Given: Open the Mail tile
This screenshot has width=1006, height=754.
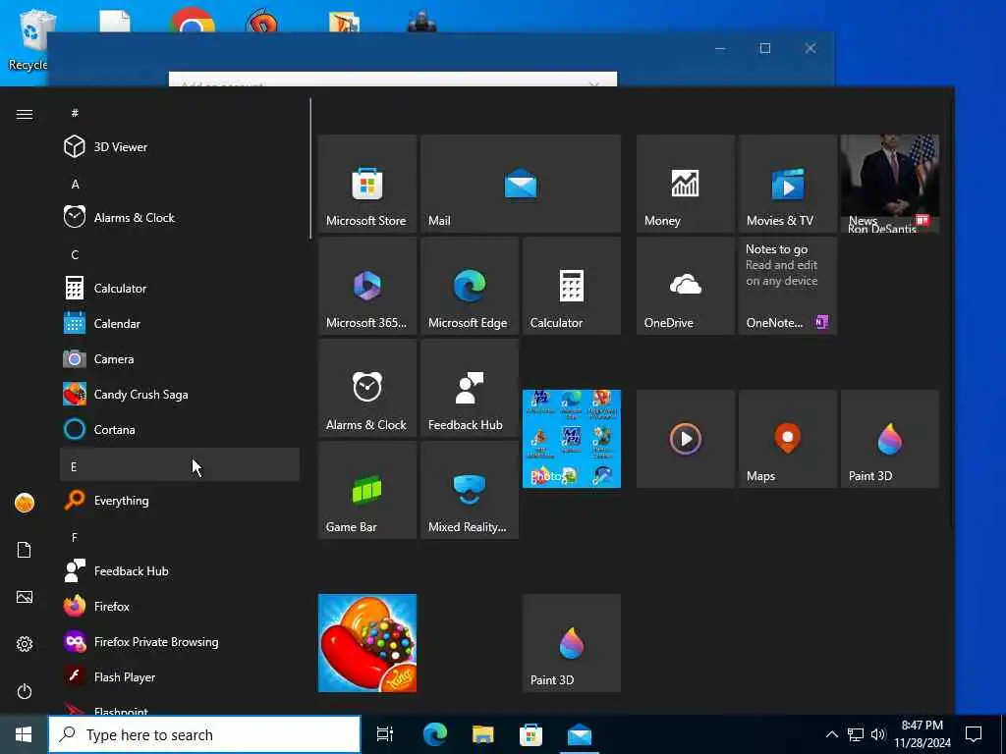Looking at the screenshot, I should [x=521, y=184].
